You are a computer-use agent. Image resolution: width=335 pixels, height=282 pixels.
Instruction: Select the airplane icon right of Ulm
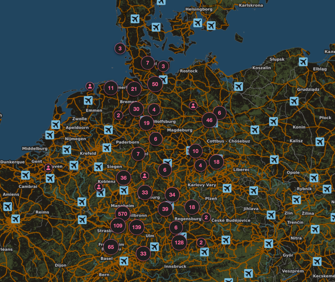154,246
